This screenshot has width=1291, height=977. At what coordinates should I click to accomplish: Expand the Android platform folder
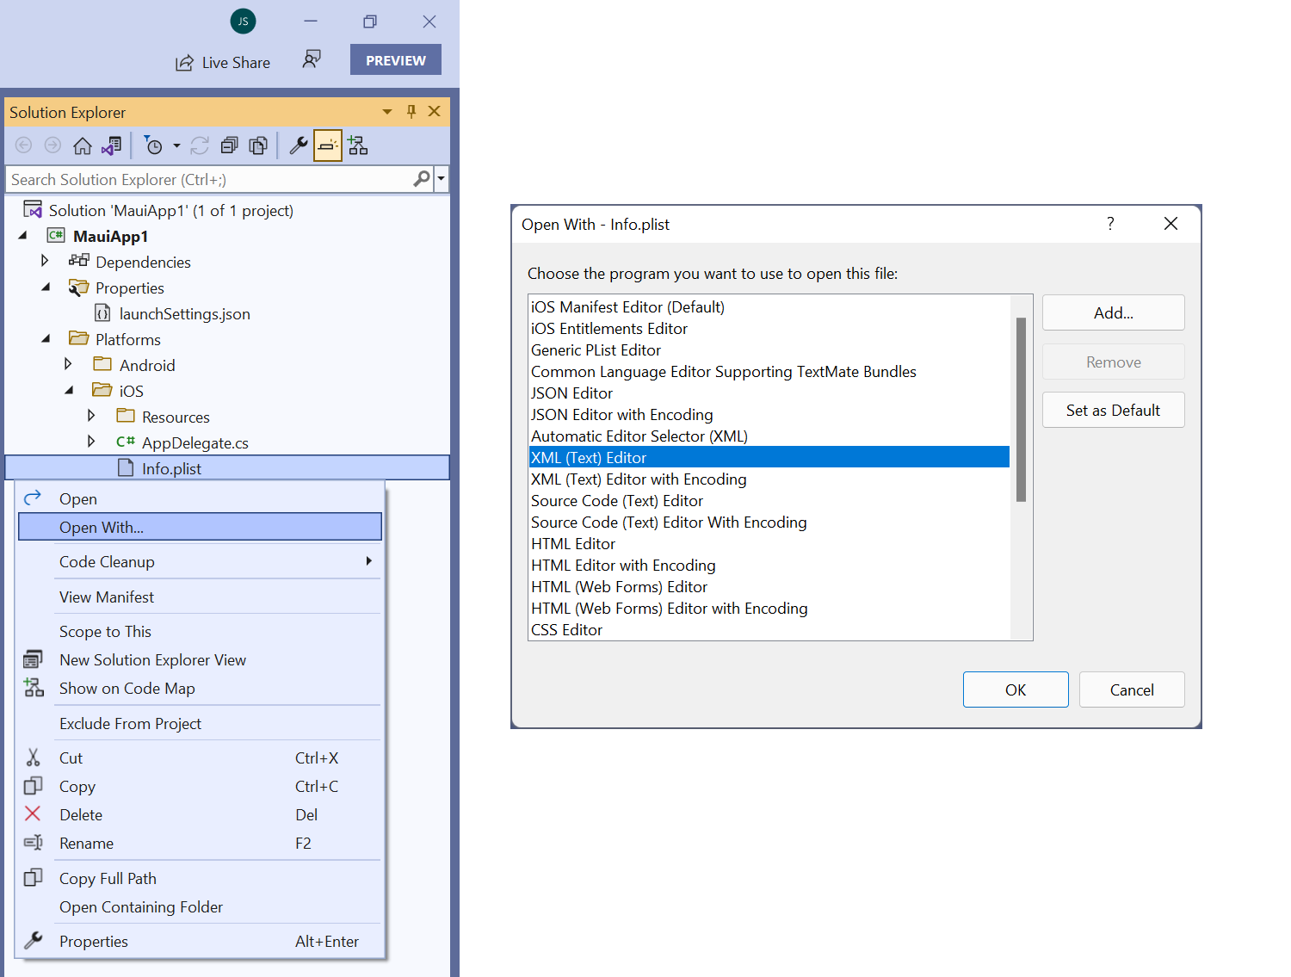68,364
